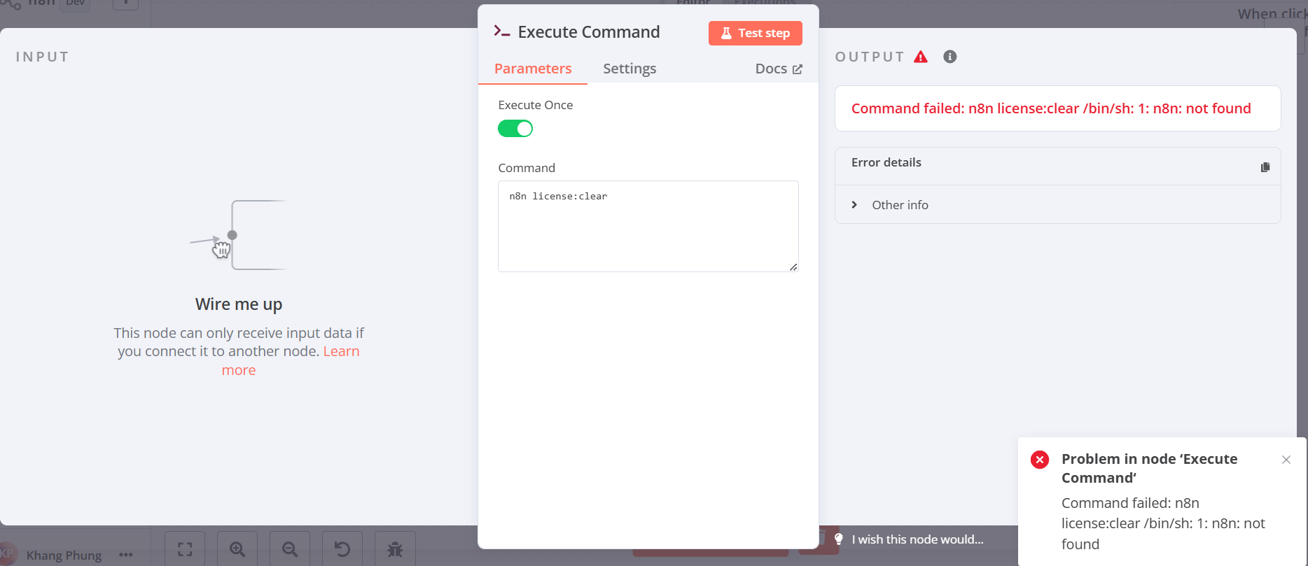
Task: Click the Execute Command terminal icon
Action: pos(501,31)
